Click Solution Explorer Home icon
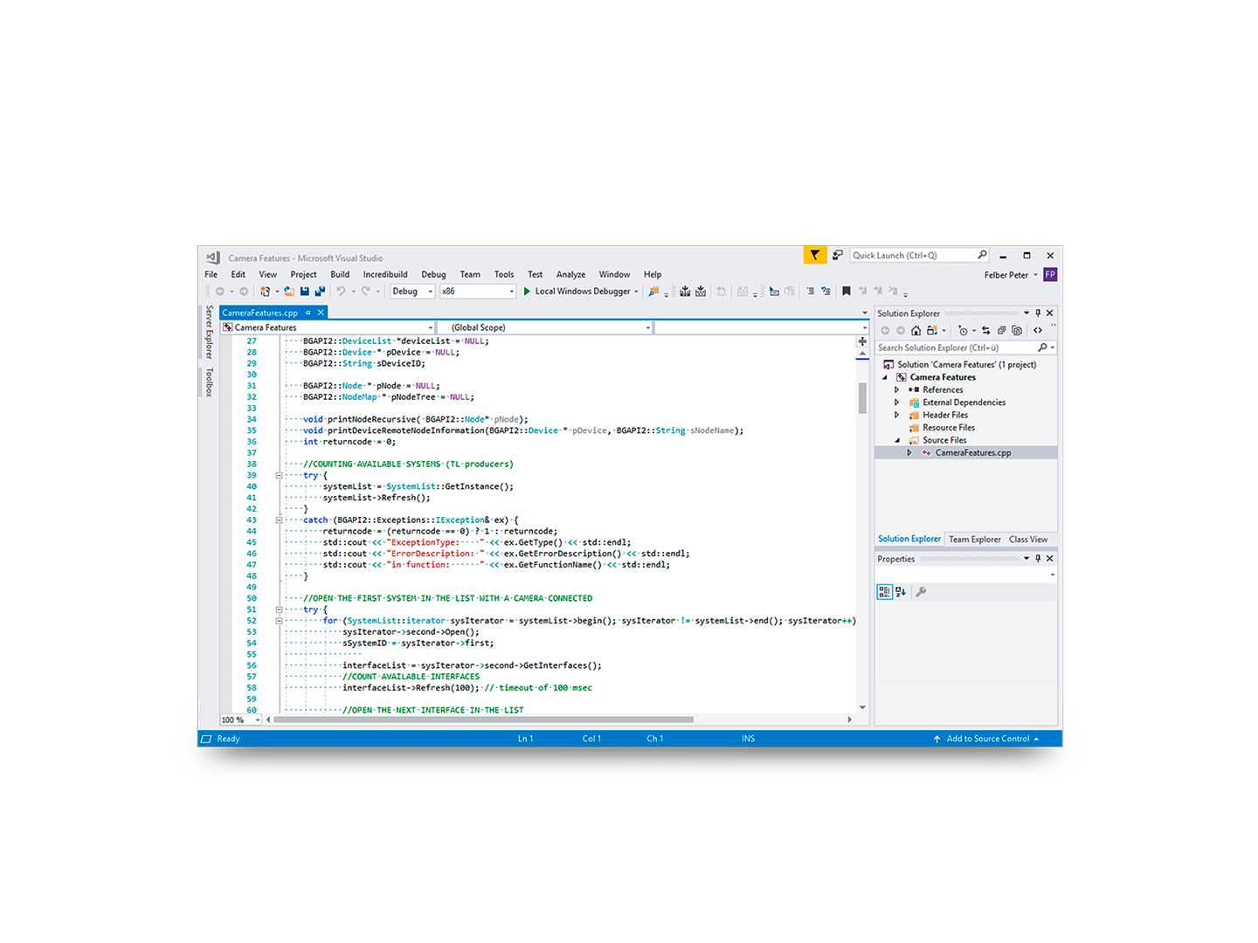 pyautogui.click(x=916, y=330)
